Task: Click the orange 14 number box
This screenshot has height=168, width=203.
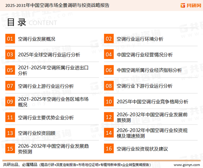Action: point(109,133)
